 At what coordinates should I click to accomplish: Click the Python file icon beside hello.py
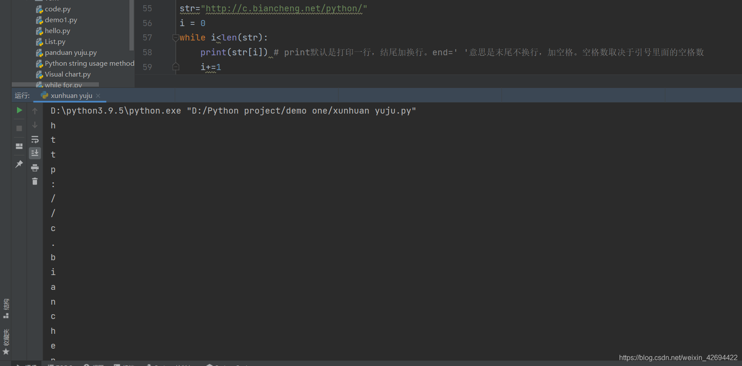(40, 31)
